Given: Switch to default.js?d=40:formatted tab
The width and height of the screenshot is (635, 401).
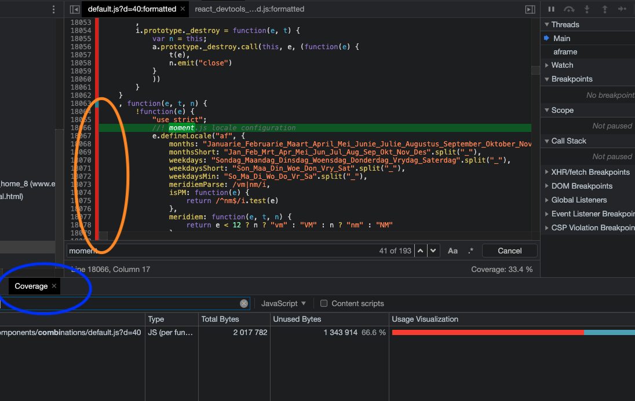Looking at the screenshot, I should 132,9.
